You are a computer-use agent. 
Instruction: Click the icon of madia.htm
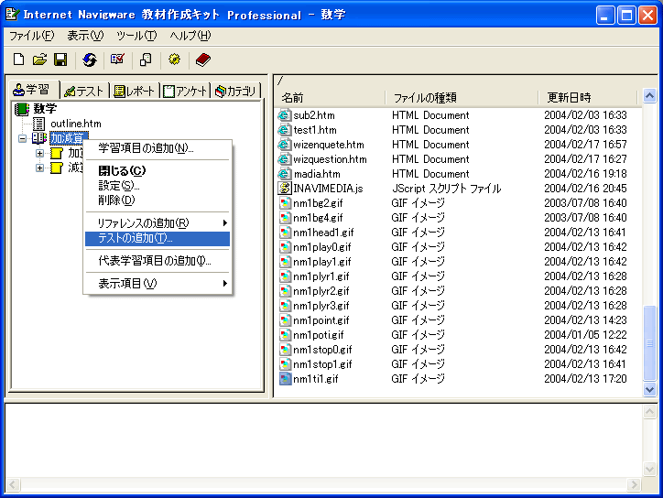pyautogui.click(x=285, y=174)
